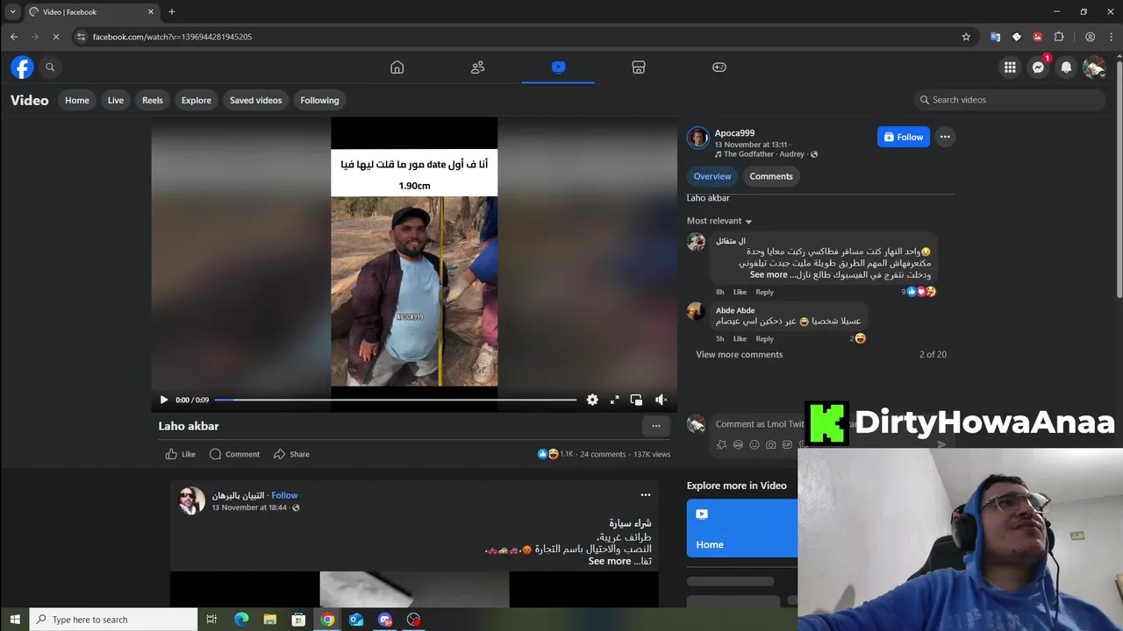Switch to the Comments tab

click(771, 176)
